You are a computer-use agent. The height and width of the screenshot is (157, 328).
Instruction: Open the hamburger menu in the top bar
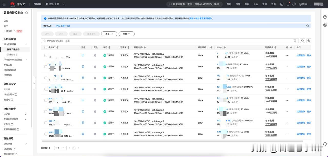coord(4,4)
